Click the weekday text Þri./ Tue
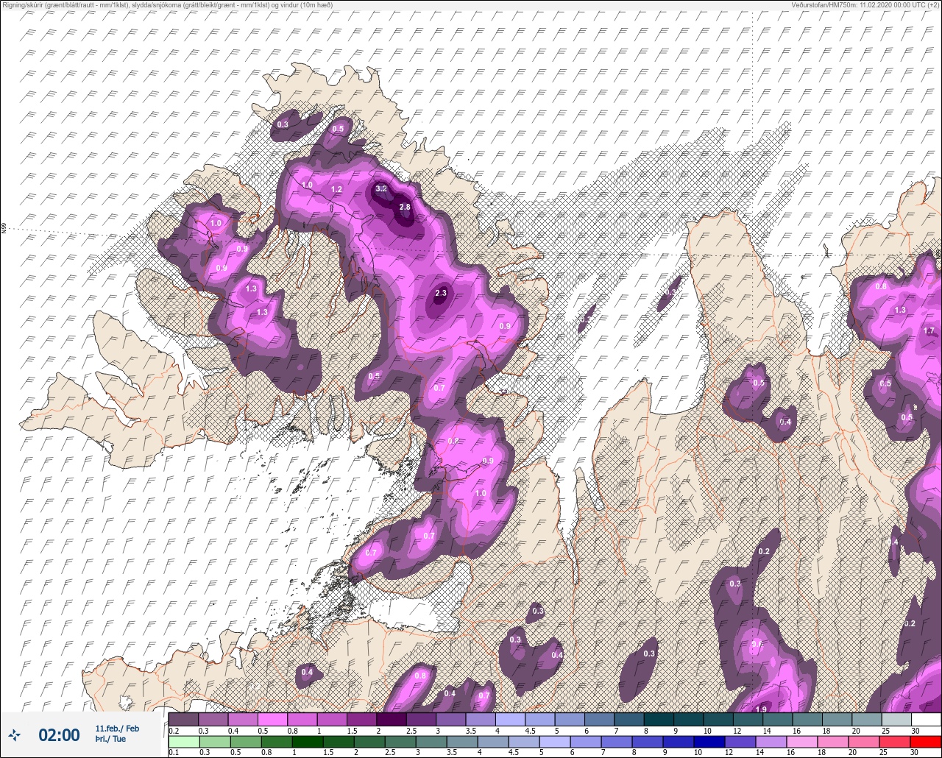This screenshot has height=758, width=942. (x=110, y=739)
